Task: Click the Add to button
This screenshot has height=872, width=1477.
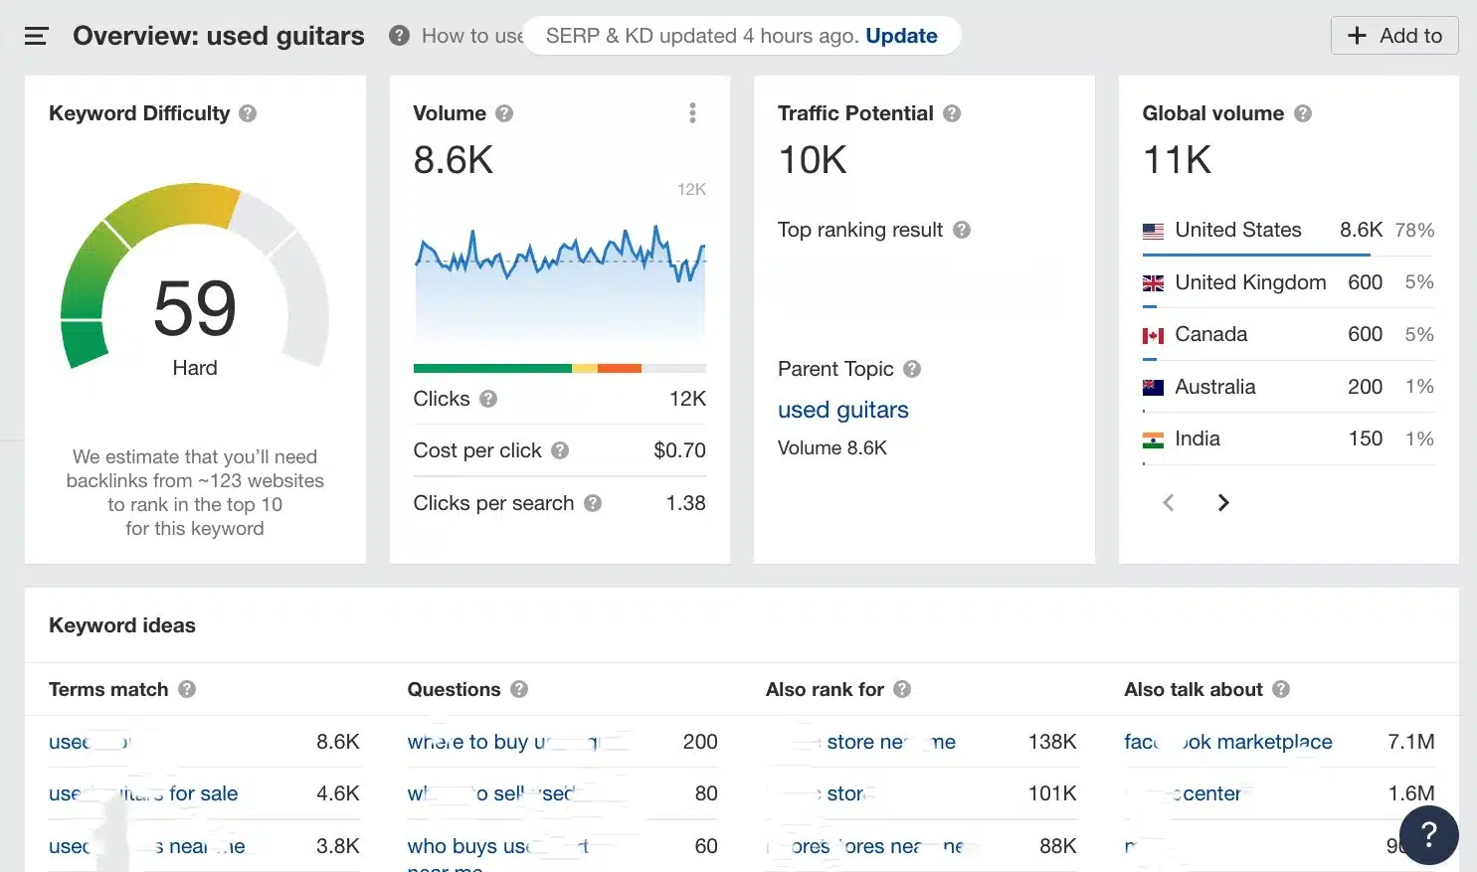Action: [x=1393, y=35]
